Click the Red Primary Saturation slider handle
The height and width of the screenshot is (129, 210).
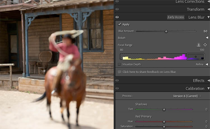(x=164, y=126)
